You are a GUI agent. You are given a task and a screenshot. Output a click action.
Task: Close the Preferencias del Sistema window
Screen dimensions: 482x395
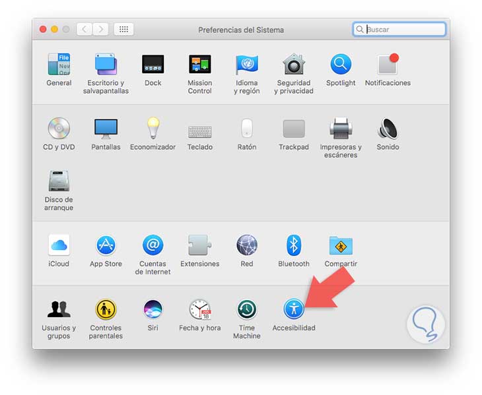[43, 30]
